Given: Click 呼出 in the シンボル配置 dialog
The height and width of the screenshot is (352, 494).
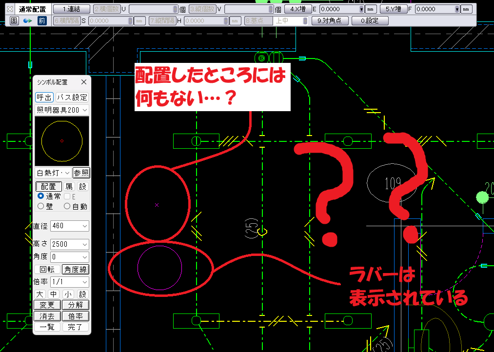Looking at the screenshot, I should [44, 97].
